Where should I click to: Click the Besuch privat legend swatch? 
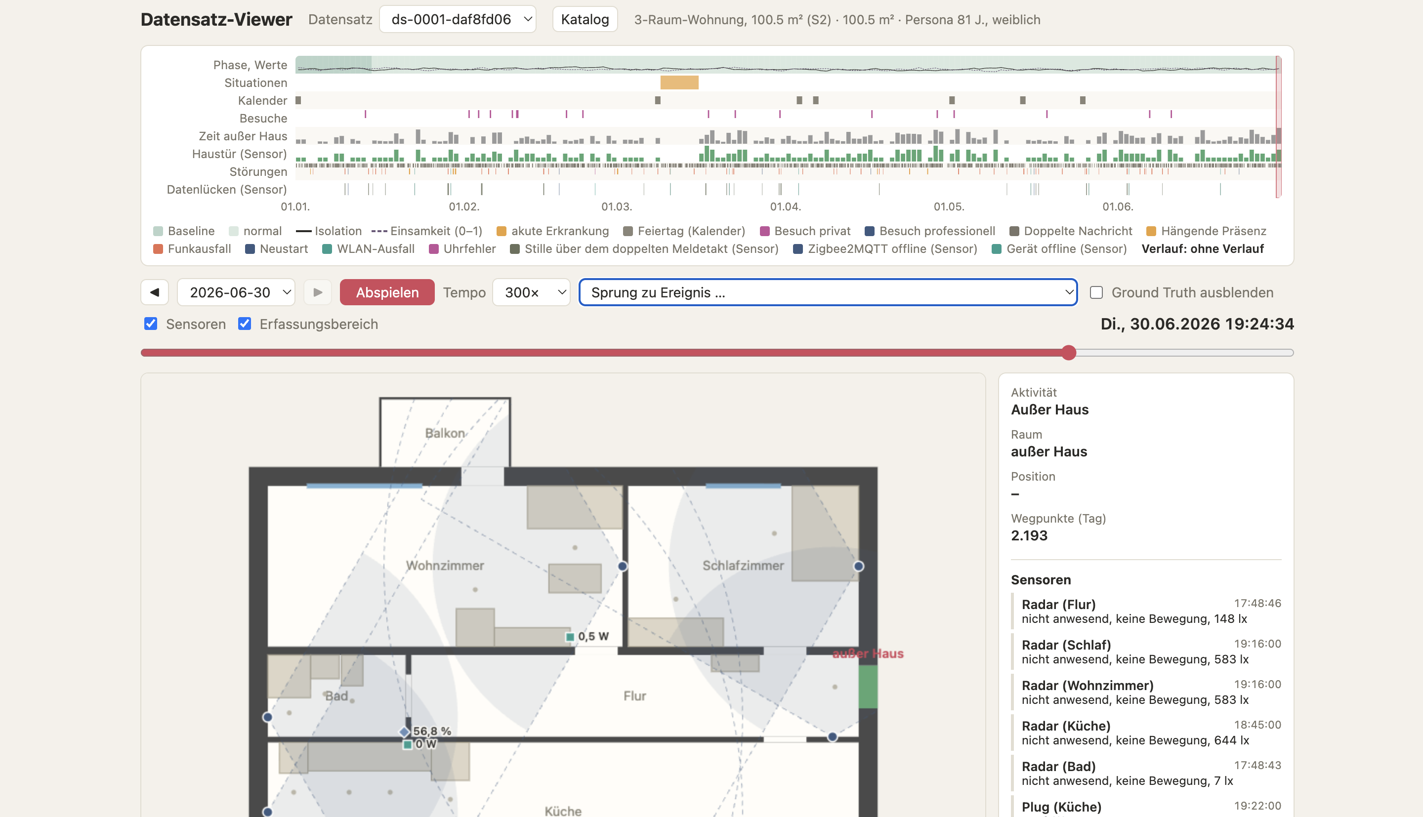(765, 231)
